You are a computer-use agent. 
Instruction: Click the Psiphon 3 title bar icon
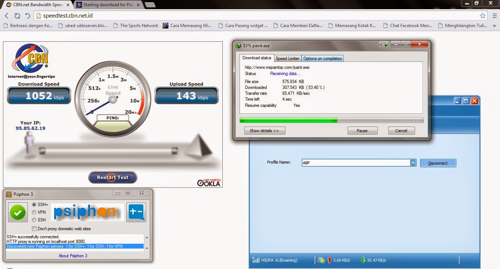(x=9, y=194)
